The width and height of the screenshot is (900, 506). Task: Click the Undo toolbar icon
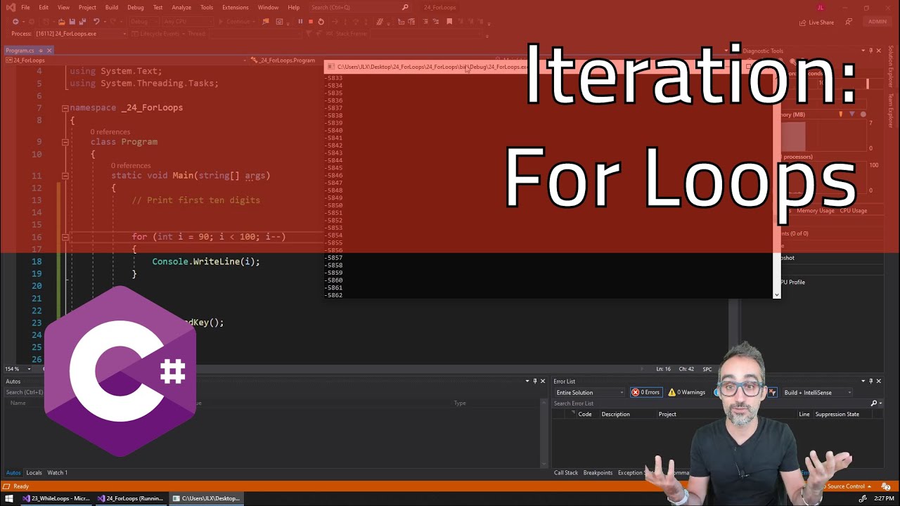click(x=96, y=22)
